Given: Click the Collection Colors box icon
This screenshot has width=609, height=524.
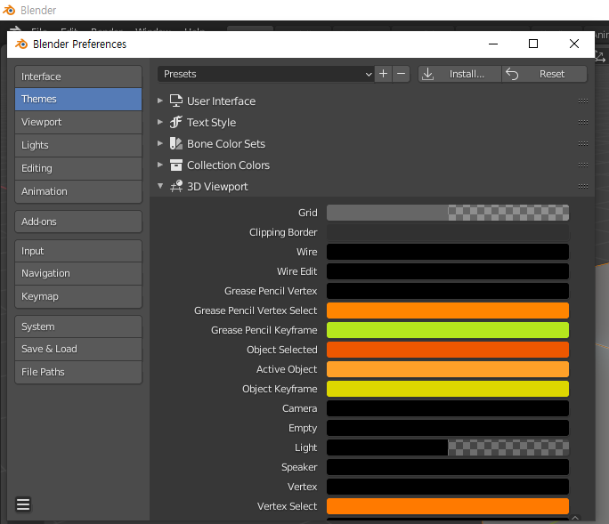Looking at the screenshot, I should (176, 165).
